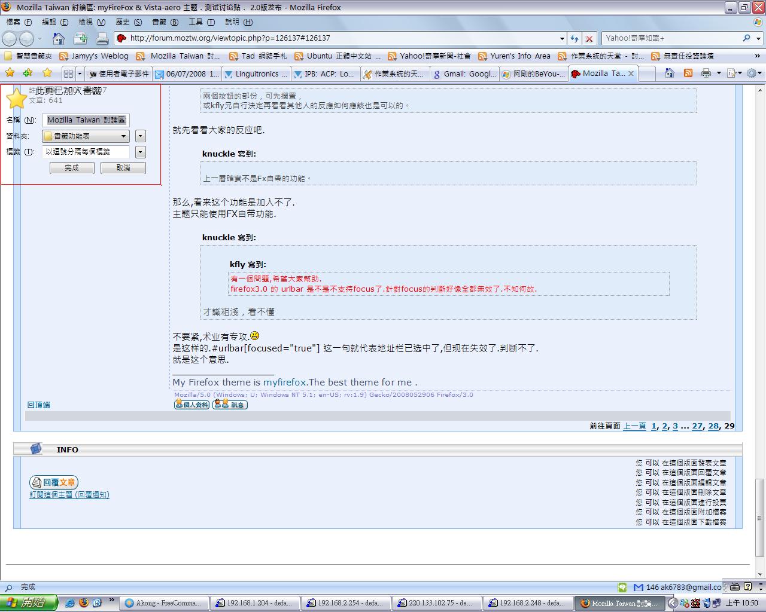The width and height of the screenshot is (766, 612).
Task: Click the print icon at right of tab bar
Action: click(x=706, y=73)
